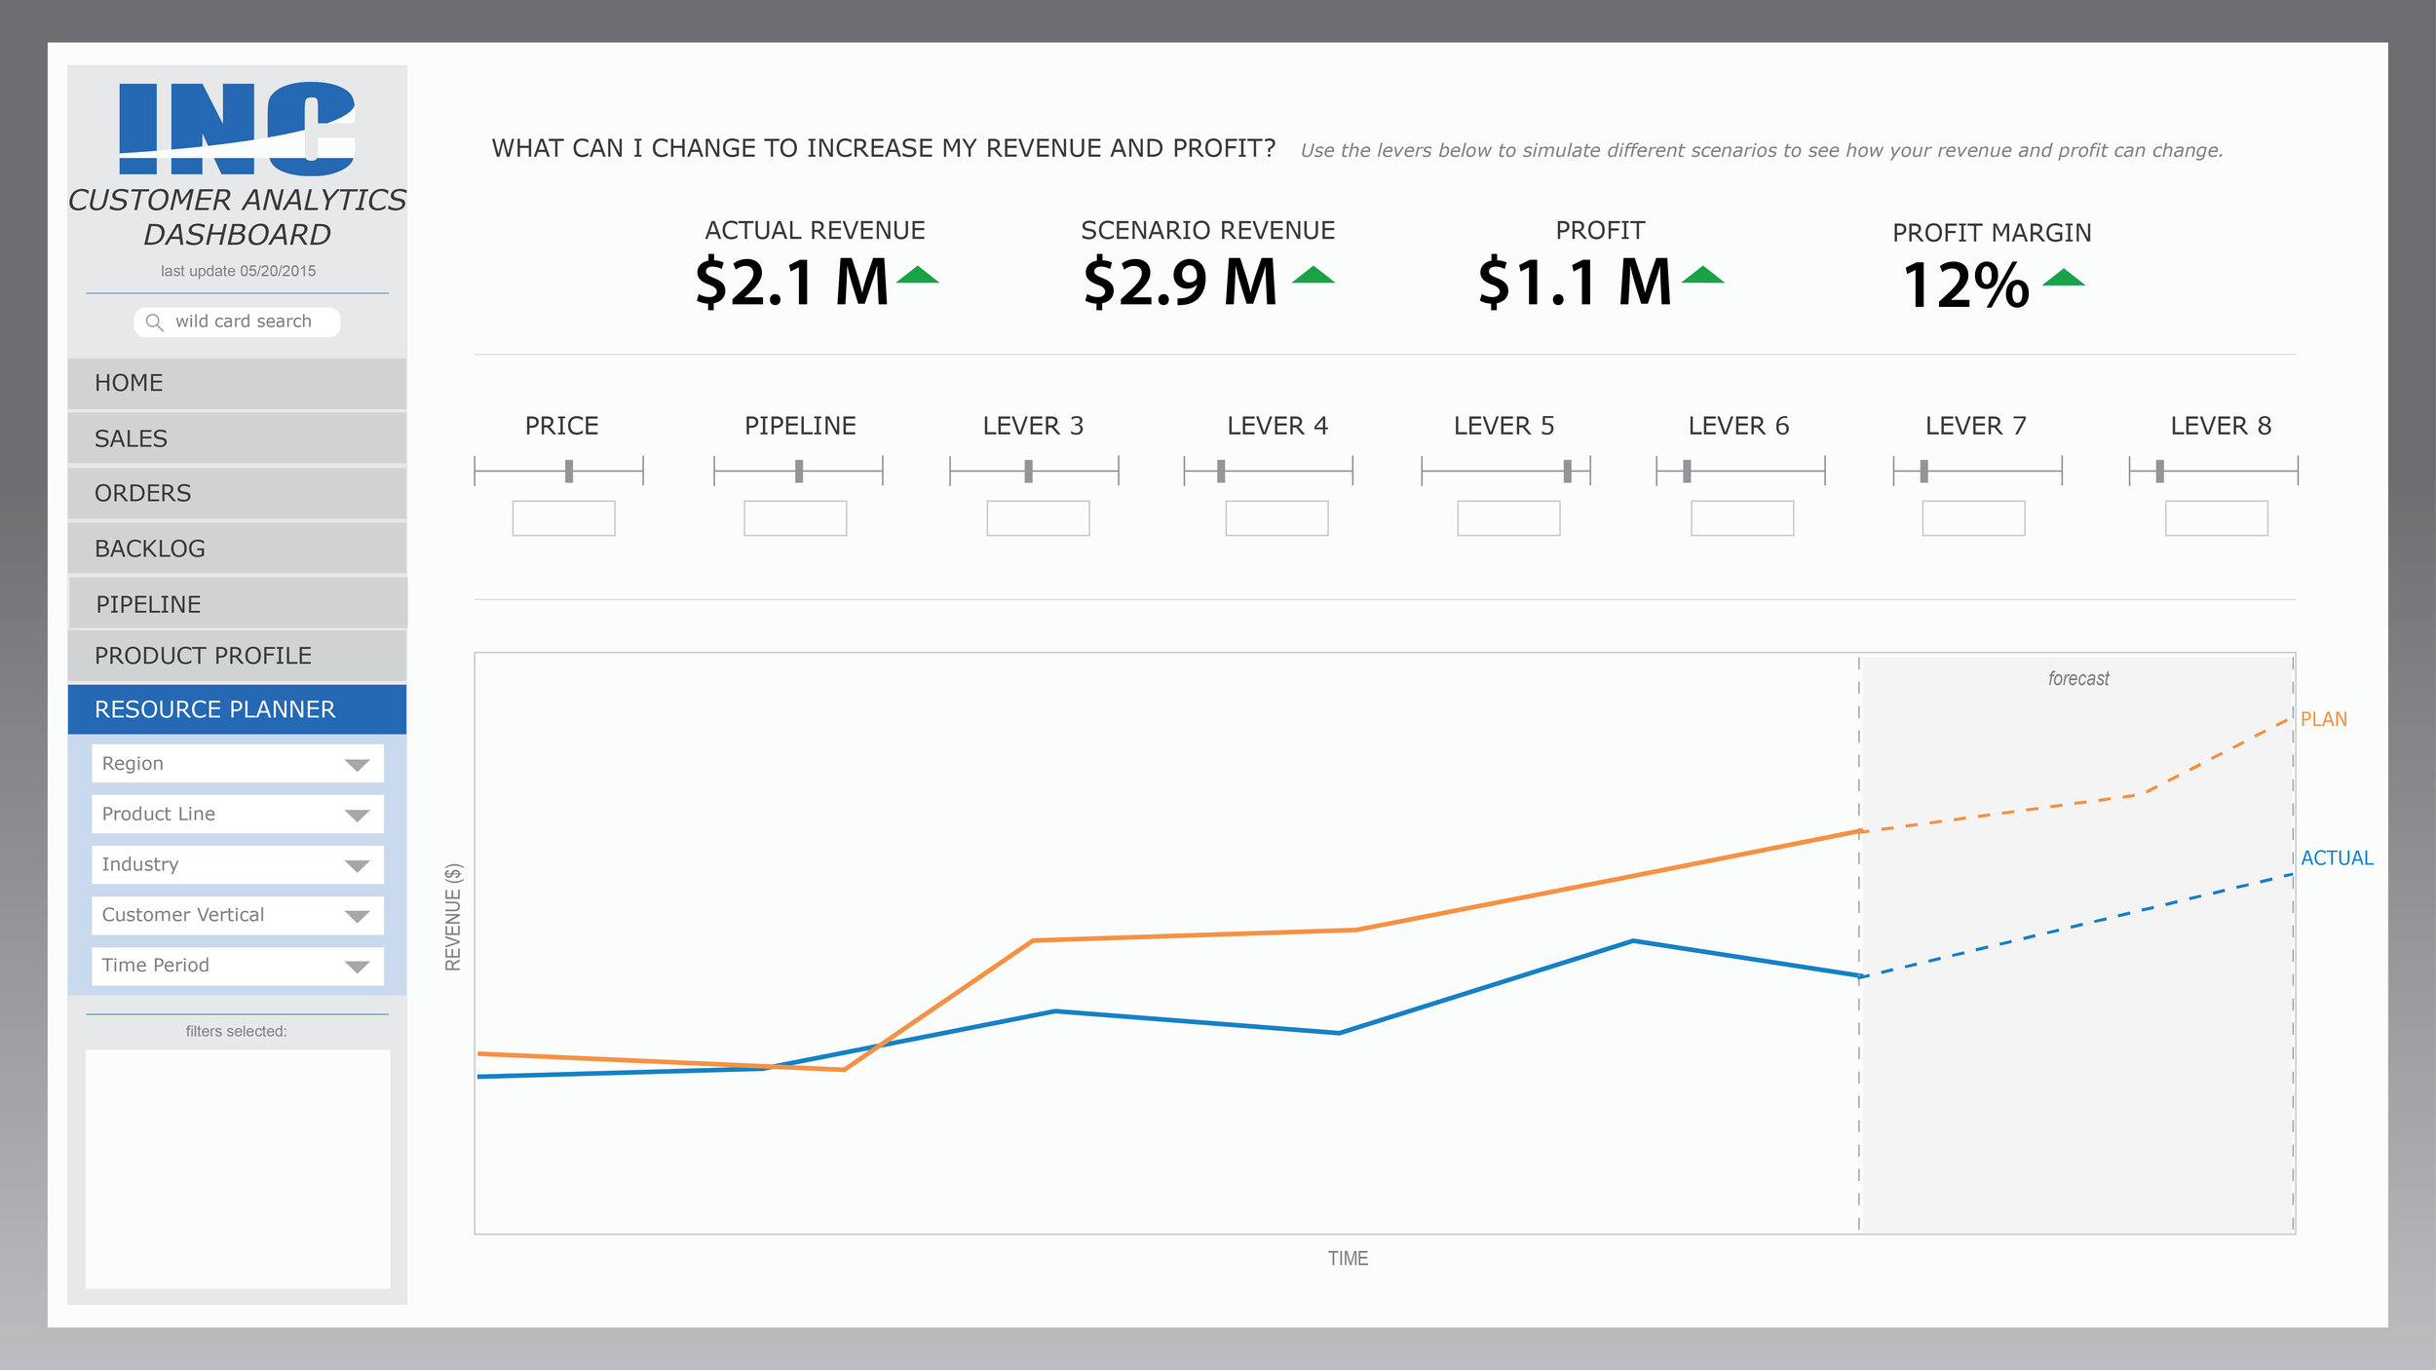Screen dimensions: 2436x1370
Task: Click the magnifier icon in search box
Action: pos(154,322)
